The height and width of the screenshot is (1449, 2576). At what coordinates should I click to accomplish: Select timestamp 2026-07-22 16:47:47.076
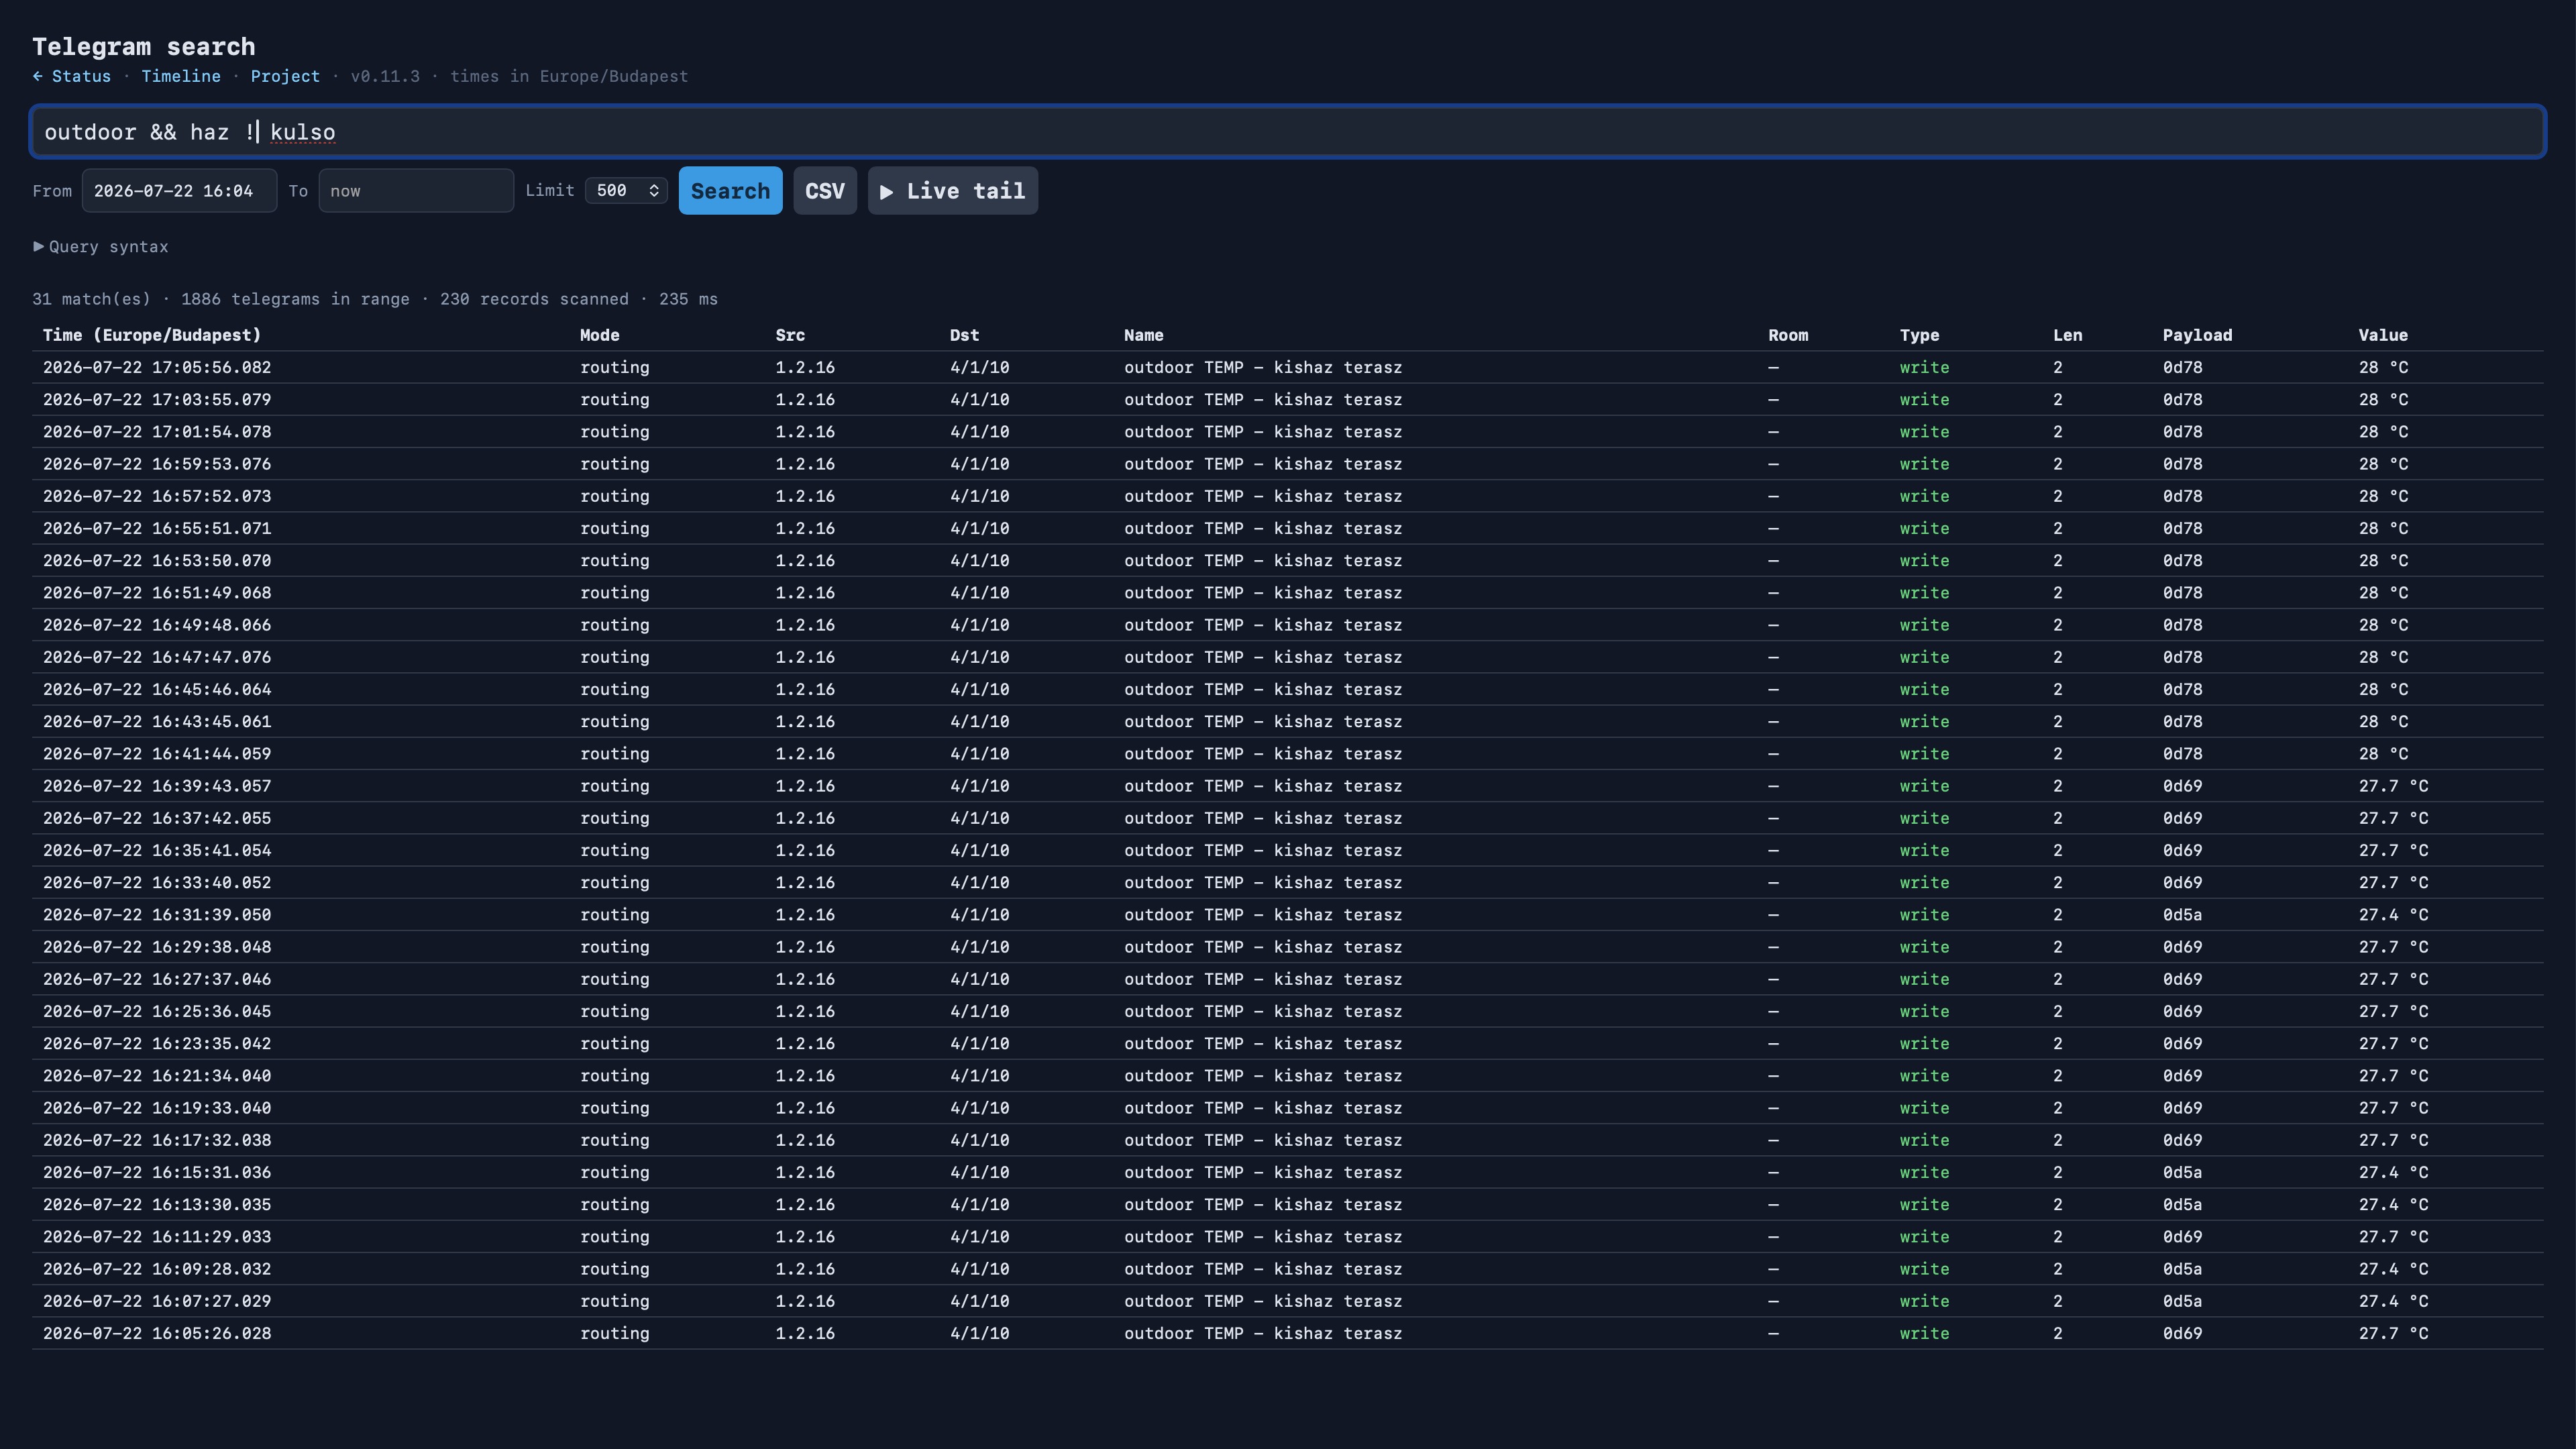157,657
